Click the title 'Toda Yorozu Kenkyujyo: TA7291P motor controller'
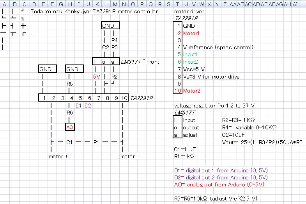The image size is (306, 204). point(94,11)
